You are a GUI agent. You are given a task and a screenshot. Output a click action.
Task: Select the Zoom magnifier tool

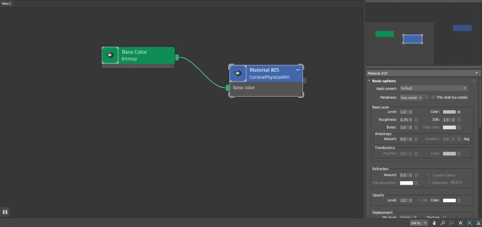442,223
